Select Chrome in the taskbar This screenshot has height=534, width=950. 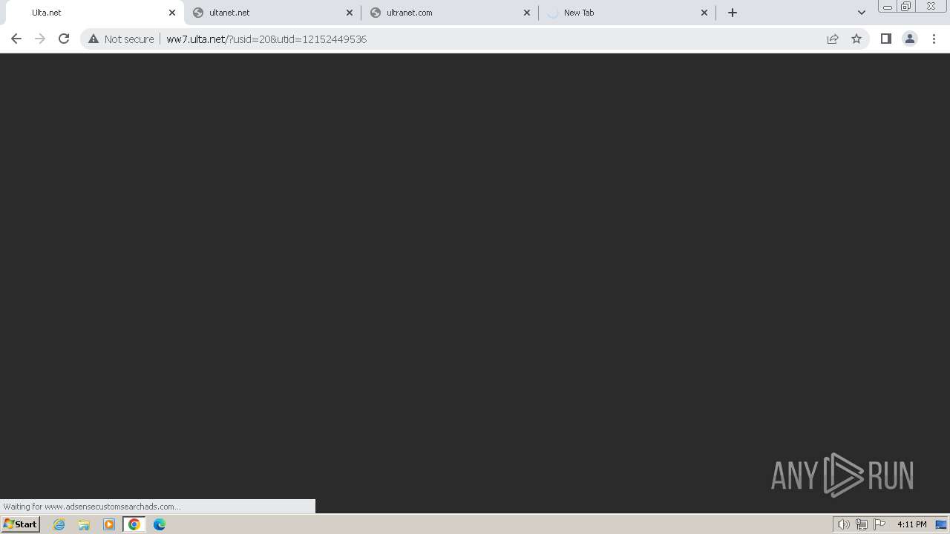[134, 524]
